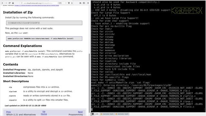
Task: Click terminal line 'Check for strerror'
Action: (x=104, y=53)
